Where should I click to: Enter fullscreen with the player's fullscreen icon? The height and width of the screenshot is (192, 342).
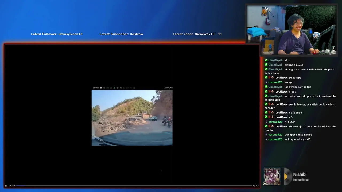(x=257, y=186)
